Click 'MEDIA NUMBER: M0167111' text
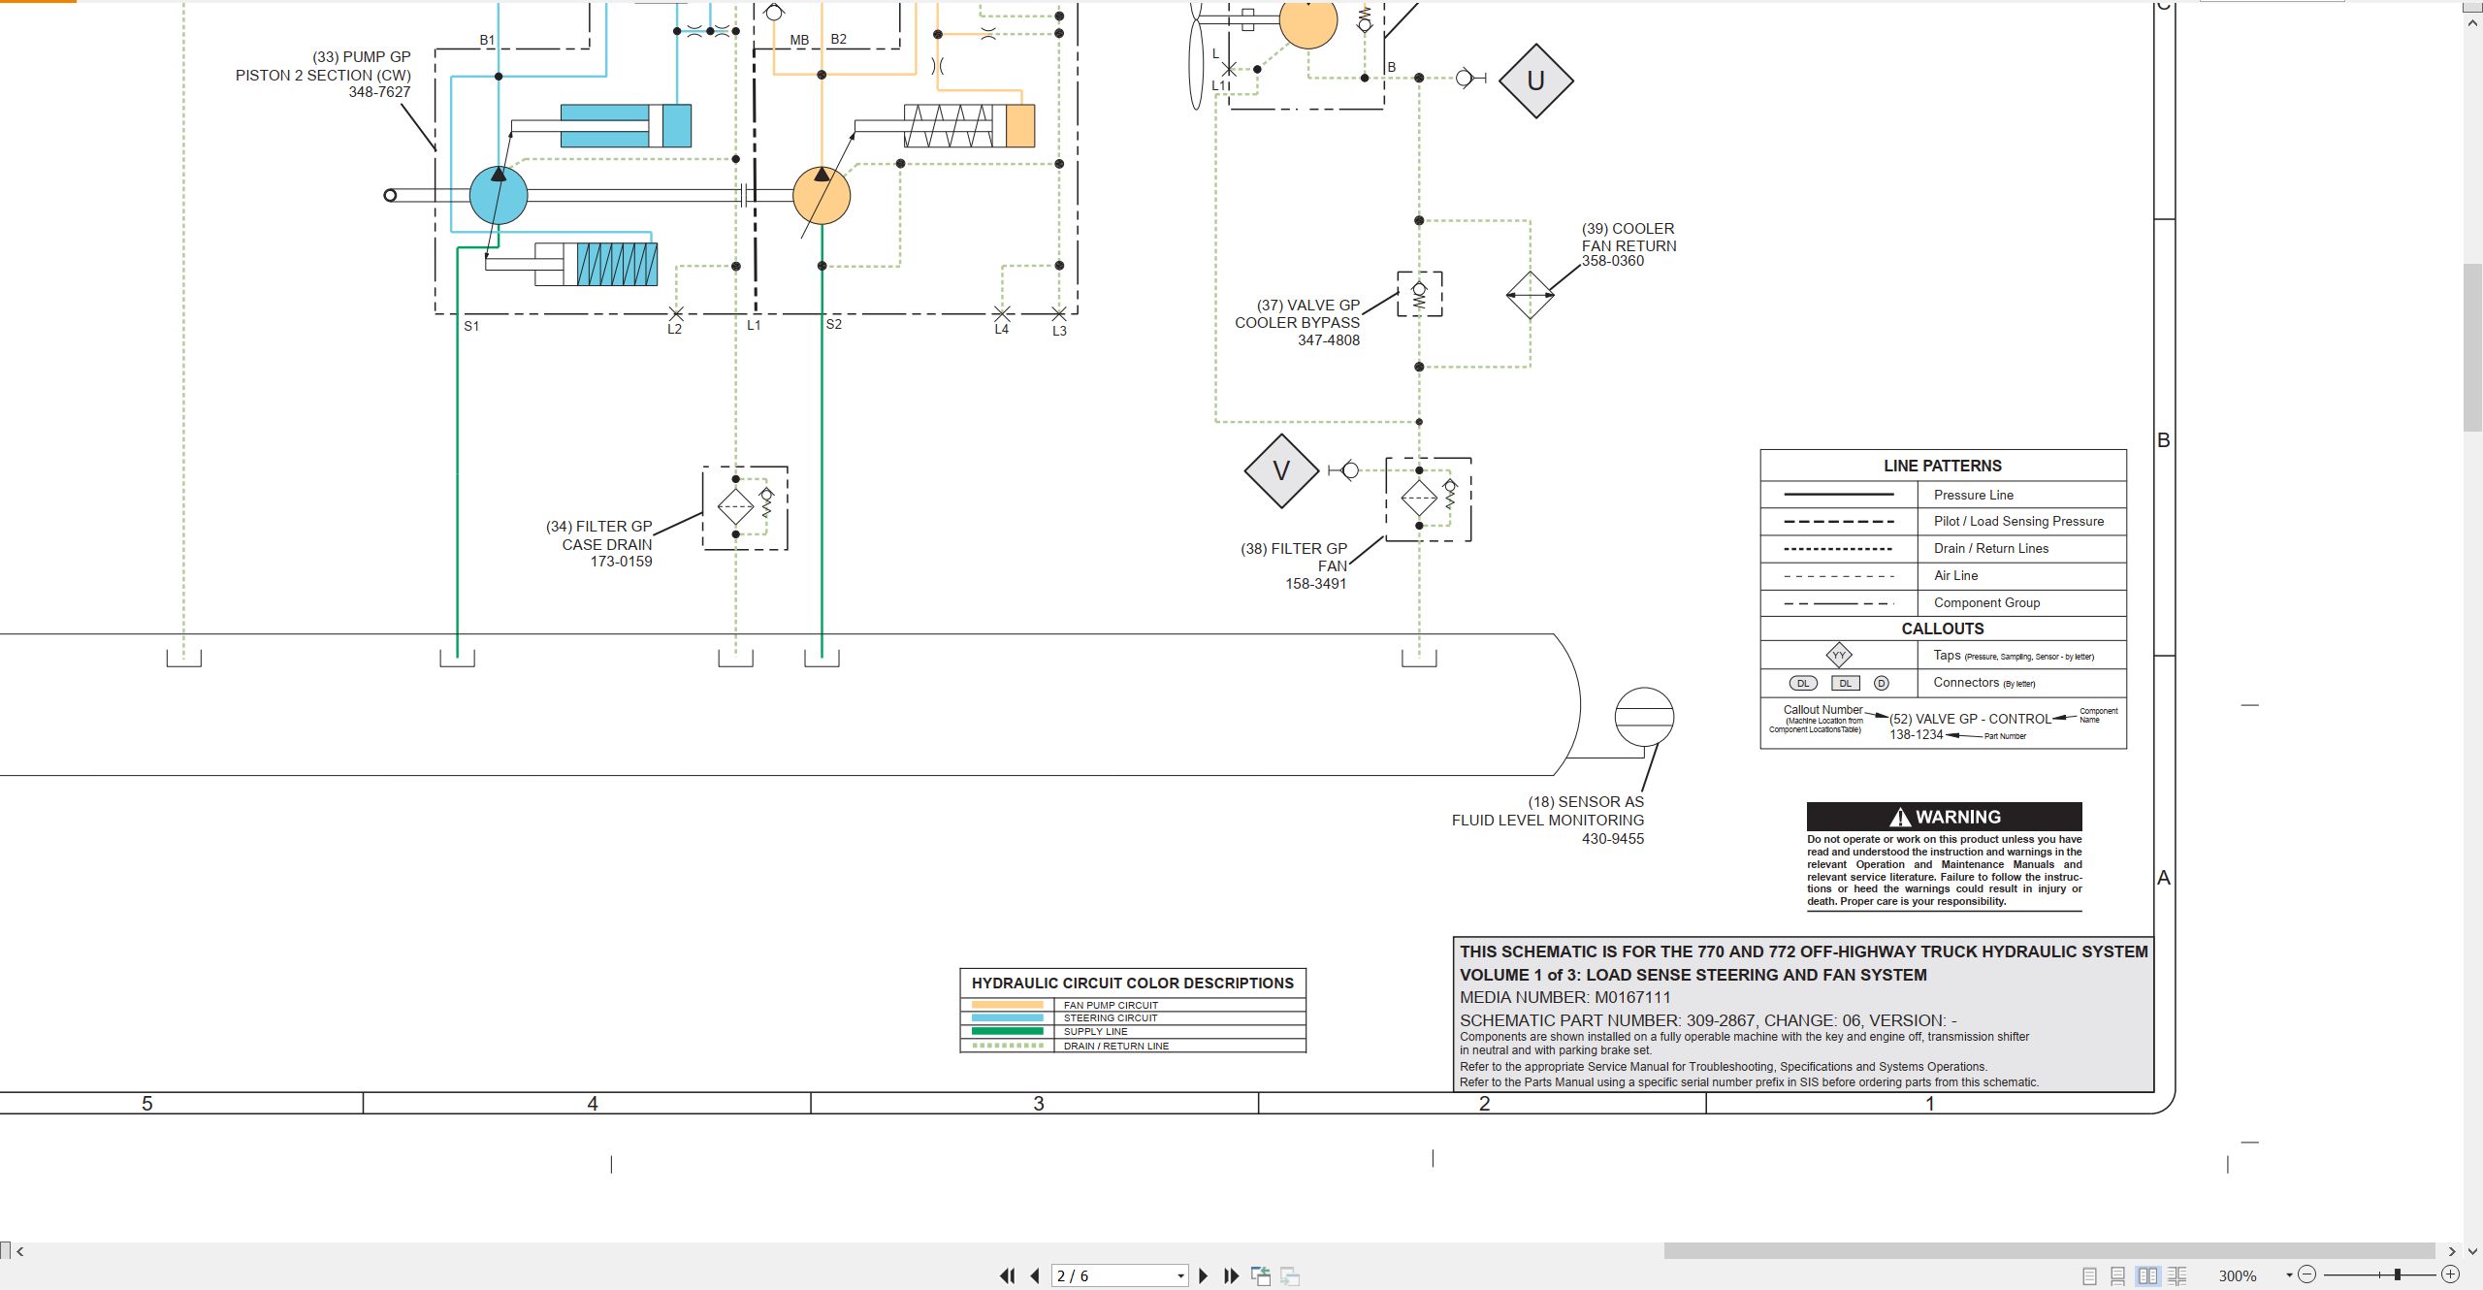Viewport: 2483px width, 1290px height. point(1565,997)
